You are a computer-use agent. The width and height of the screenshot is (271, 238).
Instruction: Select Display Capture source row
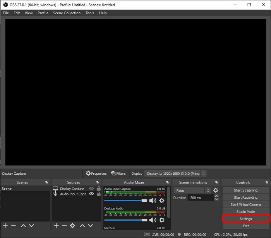(x=76, y=189)
